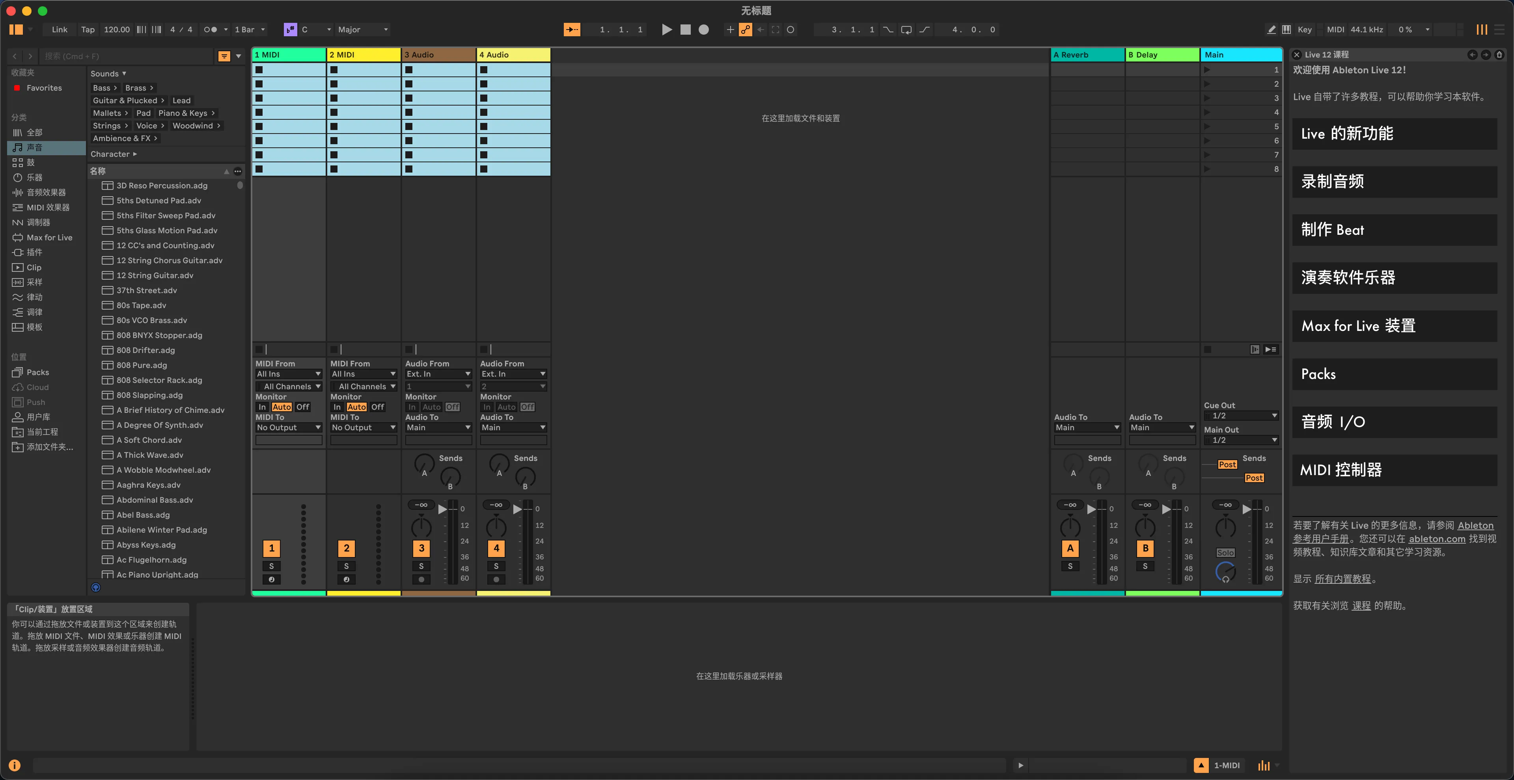Image resolution: width=1514 pixels, height=780 pixels.
Task: Toggle the Loop switch in transport
Action: pyautogui.click(x=906, y=30)
